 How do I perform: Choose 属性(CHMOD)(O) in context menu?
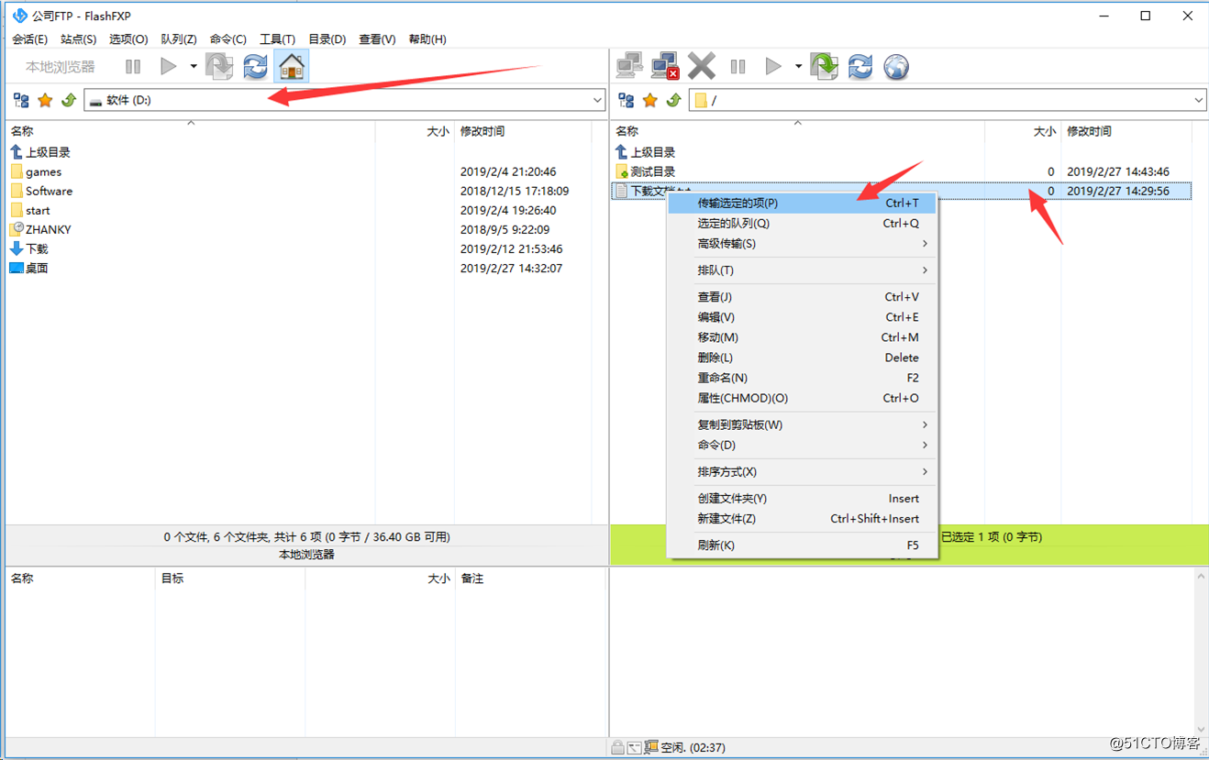point(802,398)
